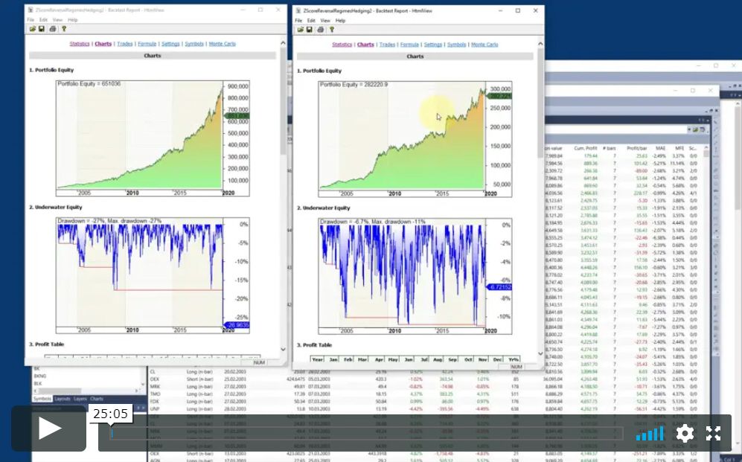Open the Formula link in the right report

410,44
